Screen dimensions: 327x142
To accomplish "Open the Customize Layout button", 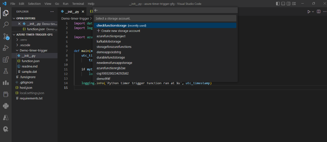I will click(294, 4).
